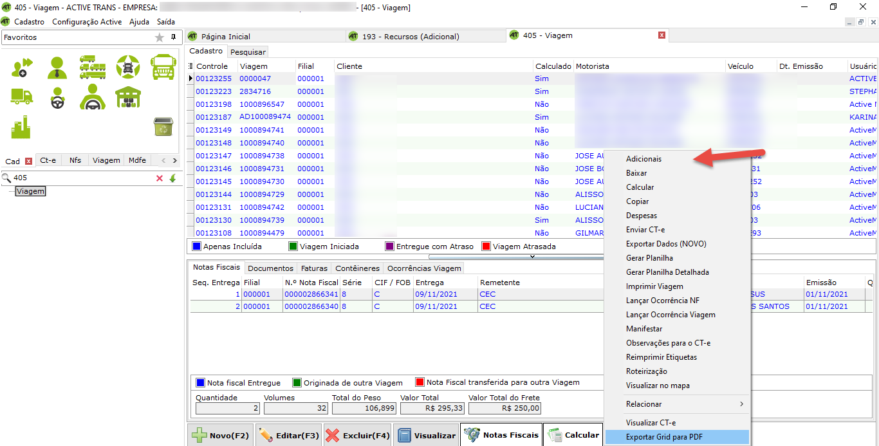The height and width of the screenshot is (446, 879).
Task: Open the delivery truck favorite icon
Action: 22,97
